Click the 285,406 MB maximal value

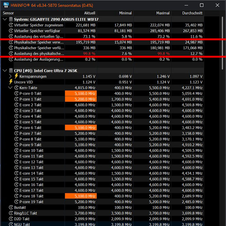[160, 31]
